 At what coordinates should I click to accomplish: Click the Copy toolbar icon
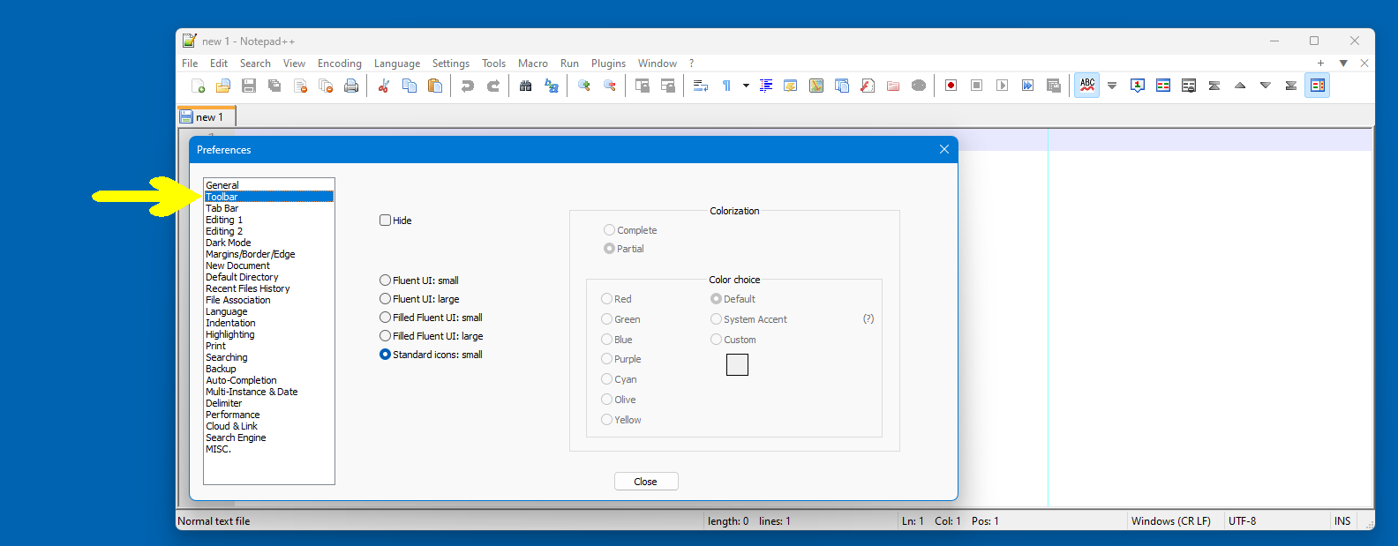coord(410,86)
